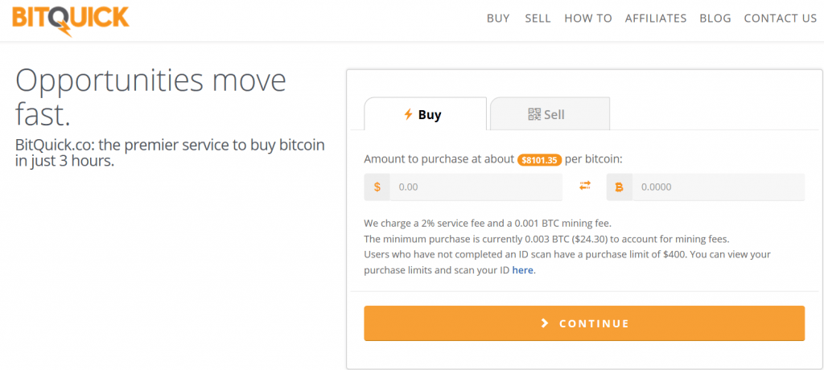Open the CONTACT US page
824x370 pixels.
click(781, 18)
